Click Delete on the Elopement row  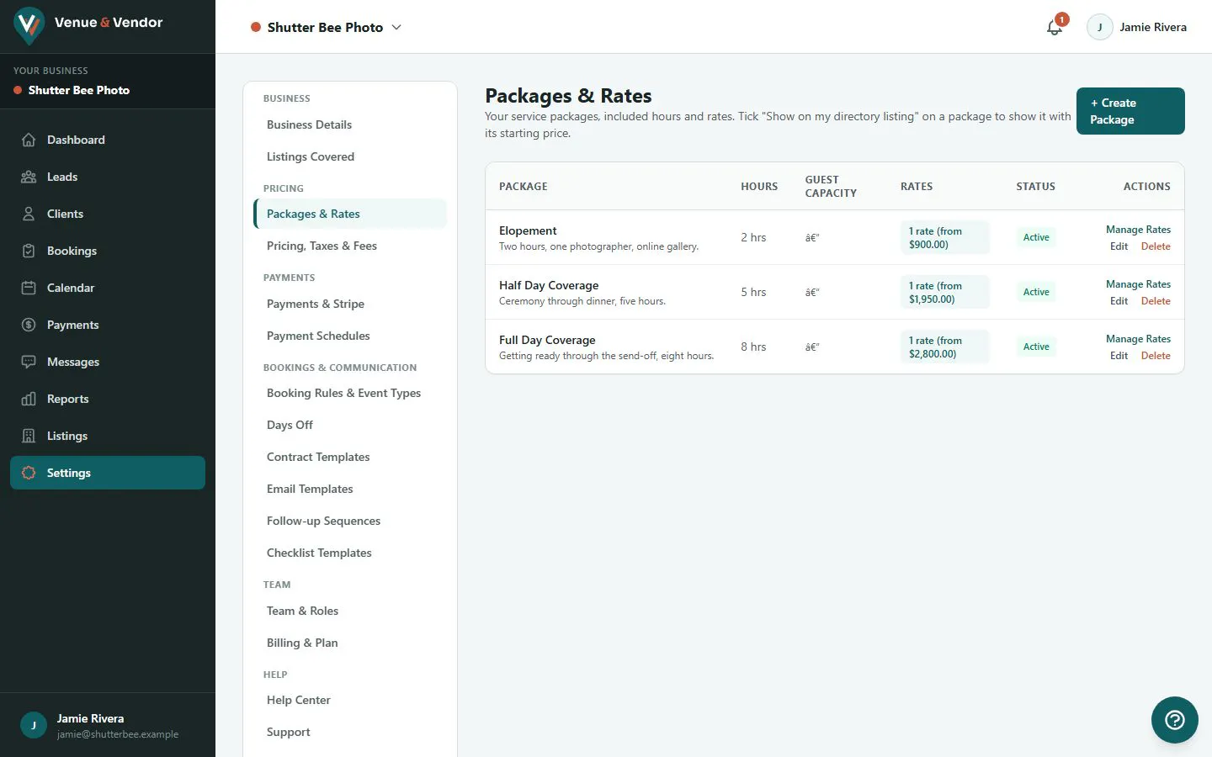1156,246
